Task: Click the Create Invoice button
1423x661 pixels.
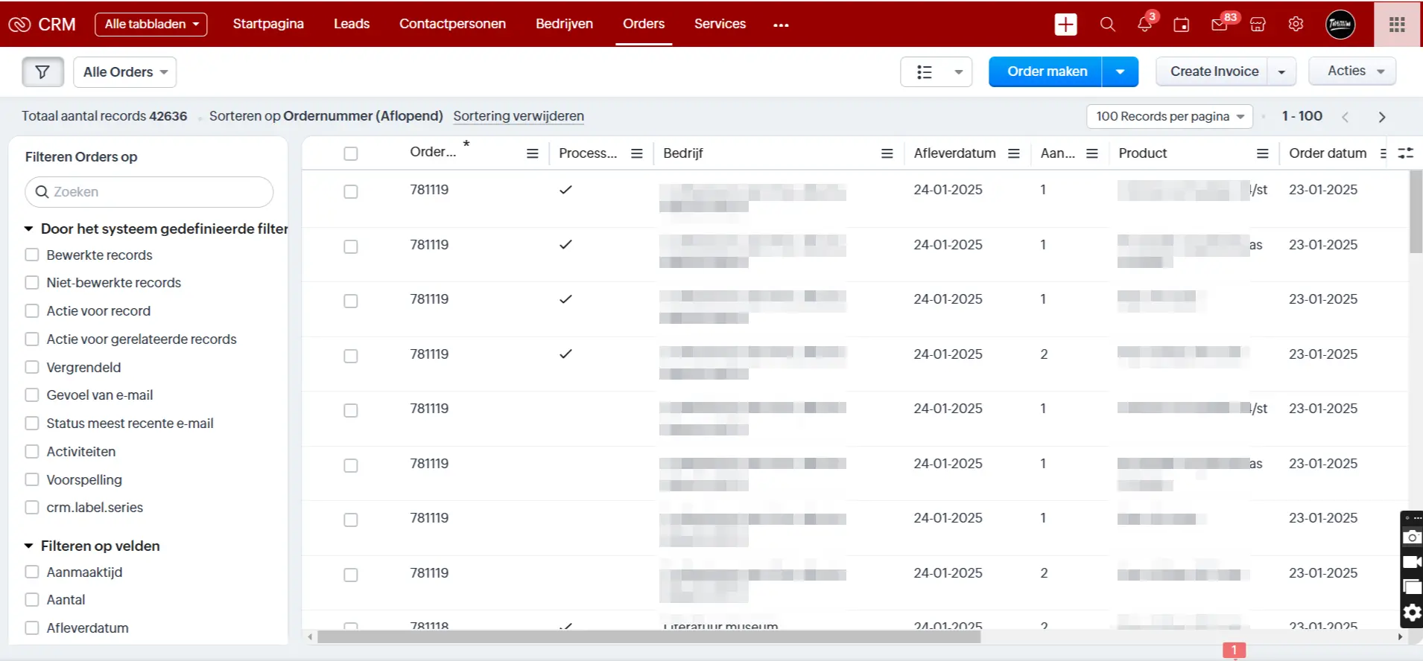Action: [x=1214, y=71]
